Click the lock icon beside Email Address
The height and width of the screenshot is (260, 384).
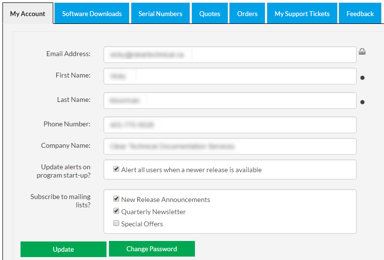coord(362,51)
